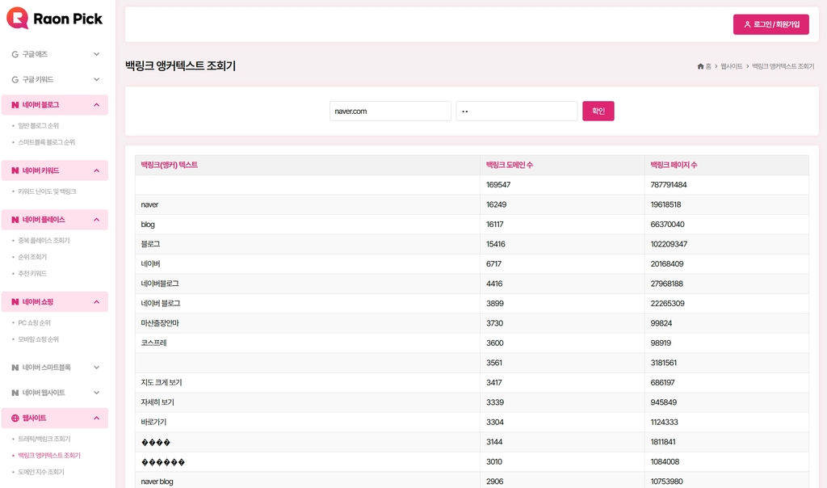827x488 pixels.
Task: Click the Naver N icon beside 네이버 블로그
Action: [x=15, y=105]
